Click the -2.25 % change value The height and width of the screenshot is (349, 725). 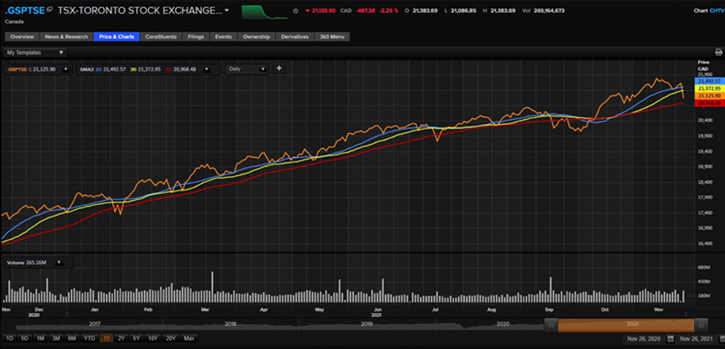390,10
